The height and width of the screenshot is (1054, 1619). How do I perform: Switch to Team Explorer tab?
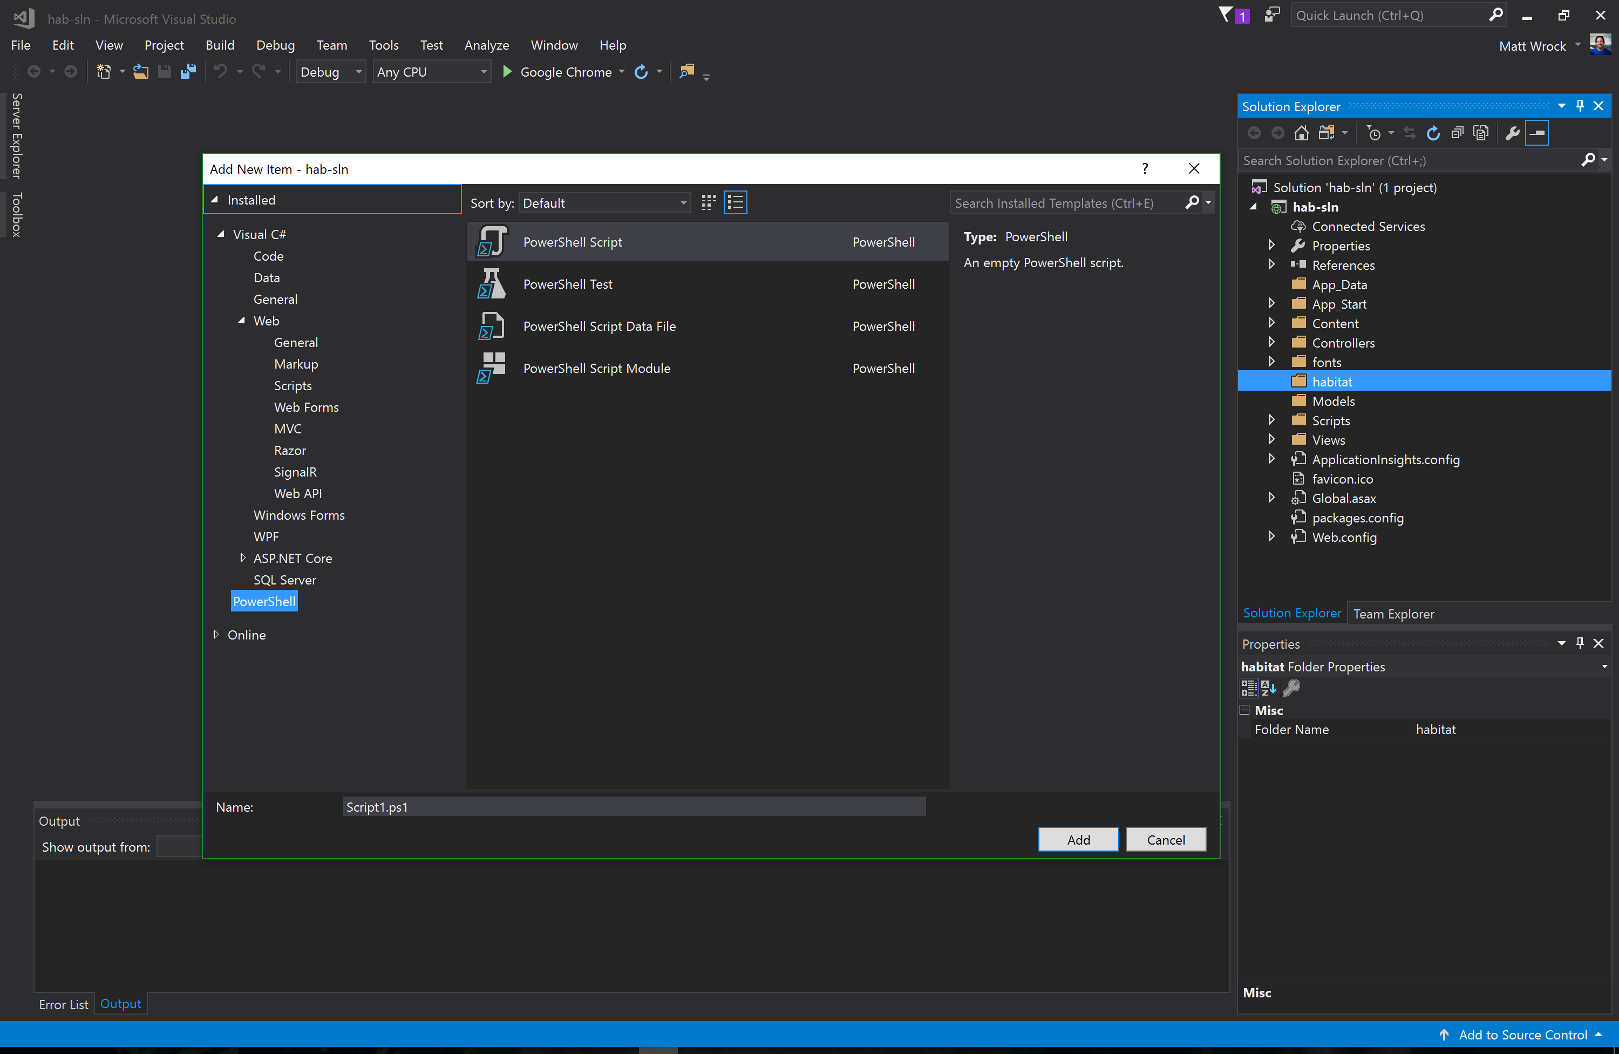1393,614
